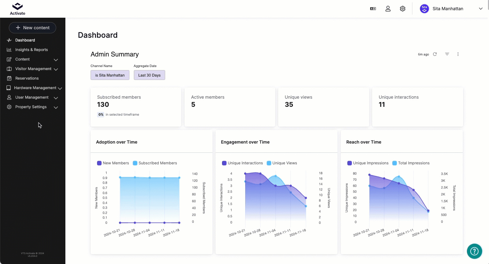The image size is (489, 264).
Task: Open the settings gear icon
Action: [x=403, y=9]
